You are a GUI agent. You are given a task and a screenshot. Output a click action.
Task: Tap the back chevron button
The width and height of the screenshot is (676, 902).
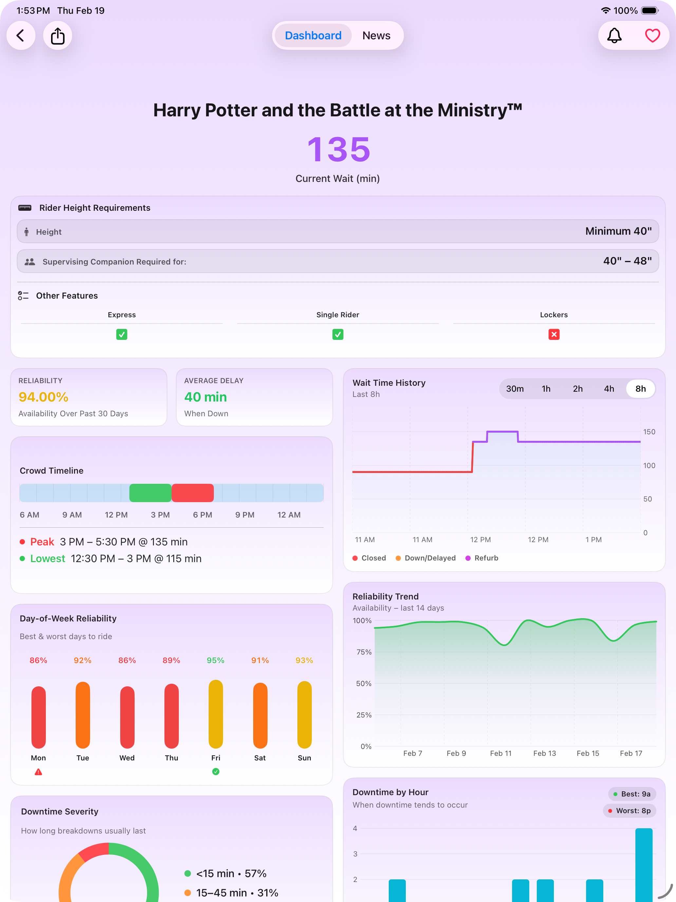pyautogui.click(x=21, y=35)
